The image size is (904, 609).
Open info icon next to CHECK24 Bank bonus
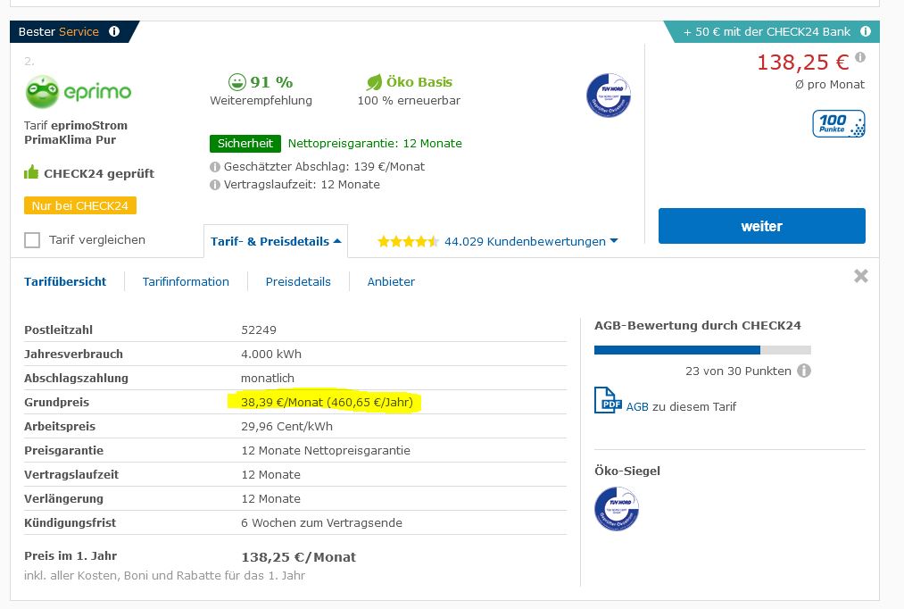point(866,31)
